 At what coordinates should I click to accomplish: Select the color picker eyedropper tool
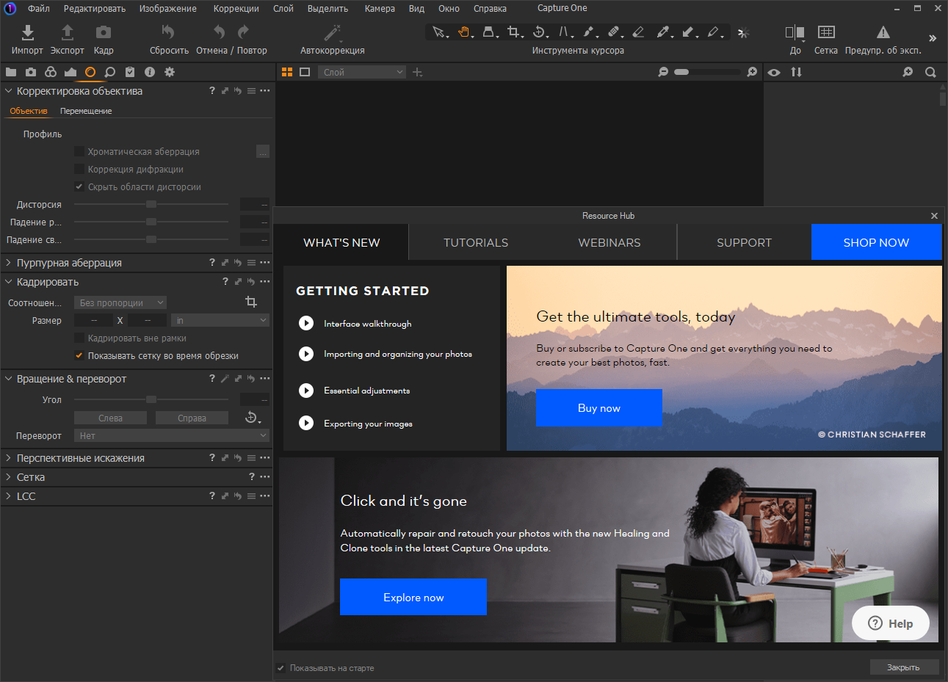[x=663, y=32]
